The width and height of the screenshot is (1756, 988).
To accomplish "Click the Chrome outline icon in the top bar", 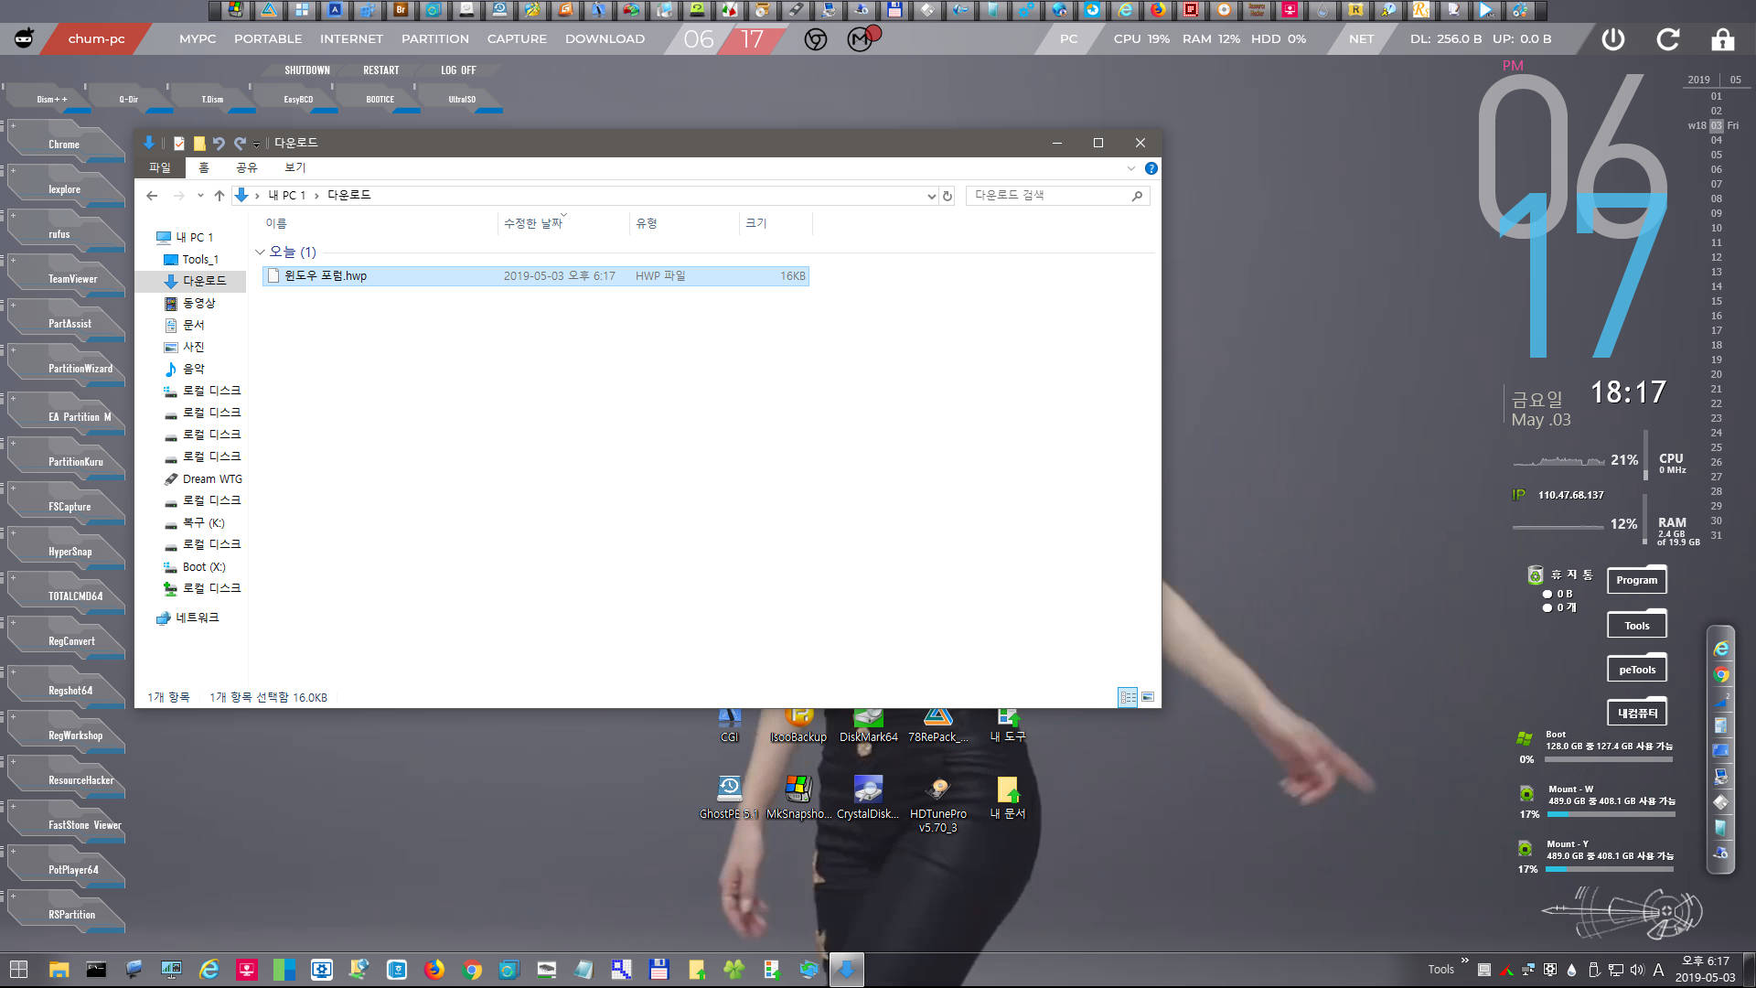I will coord(816,39).
